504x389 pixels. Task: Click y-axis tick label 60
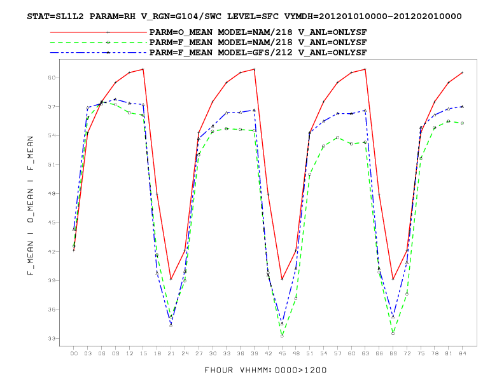pyautogui.click(x=52, y=78)
